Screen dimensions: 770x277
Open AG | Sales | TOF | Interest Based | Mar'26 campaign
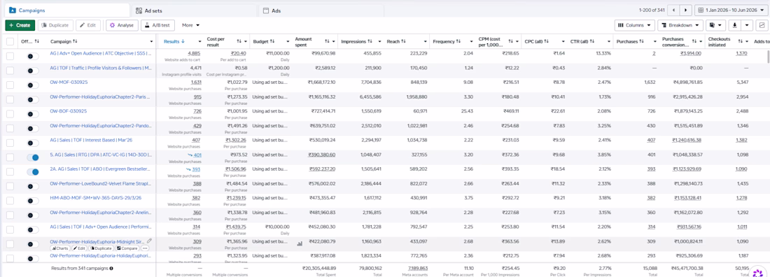90,140
